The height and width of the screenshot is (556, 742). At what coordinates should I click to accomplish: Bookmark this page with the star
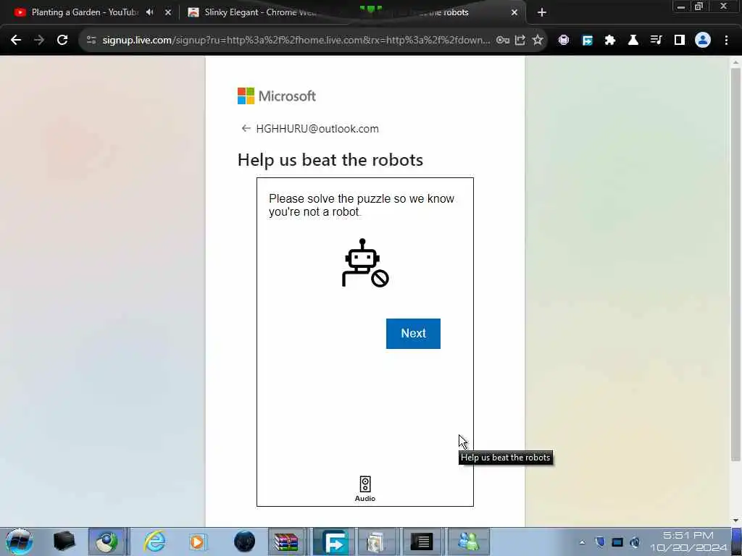click(x=538, y=41)
